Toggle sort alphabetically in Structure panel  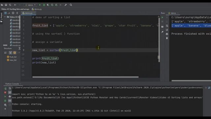click(x=5, y=53)
